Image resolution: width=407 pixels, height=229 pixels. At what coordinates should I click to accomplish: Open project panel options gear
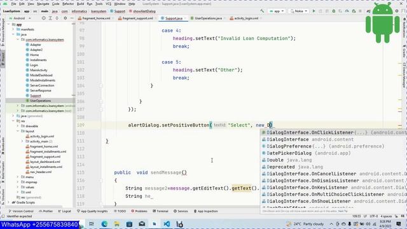point(66,18)
